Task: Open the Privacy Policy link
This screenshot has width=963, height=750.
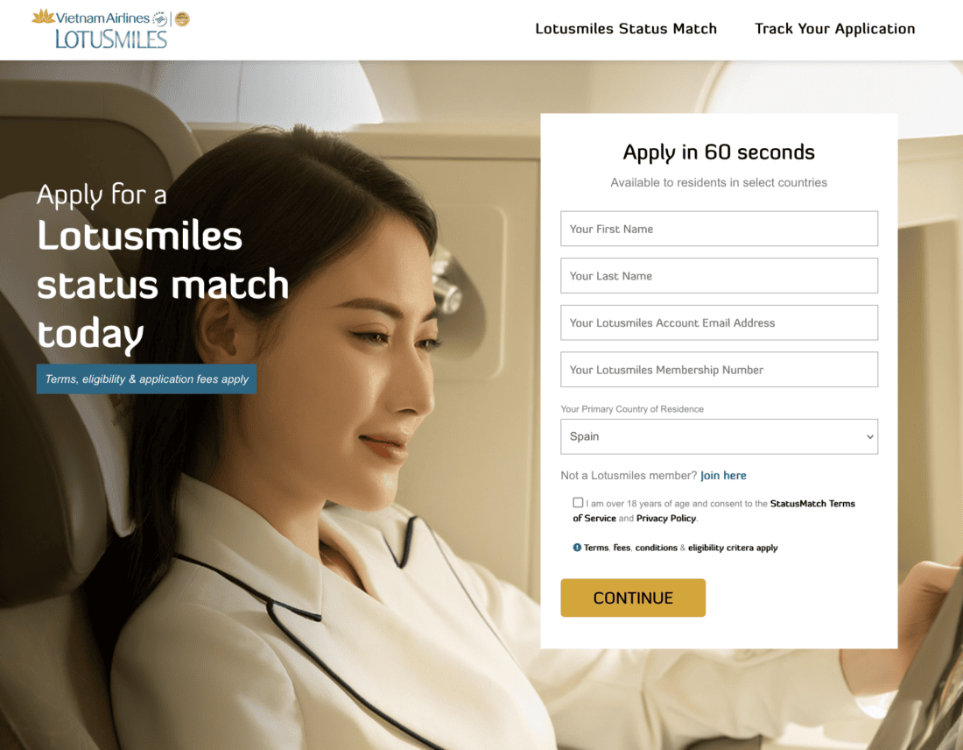Action: [665, 518]
